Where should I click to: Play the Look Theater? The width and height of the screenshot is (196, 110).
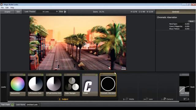click(x=65, y=12)
